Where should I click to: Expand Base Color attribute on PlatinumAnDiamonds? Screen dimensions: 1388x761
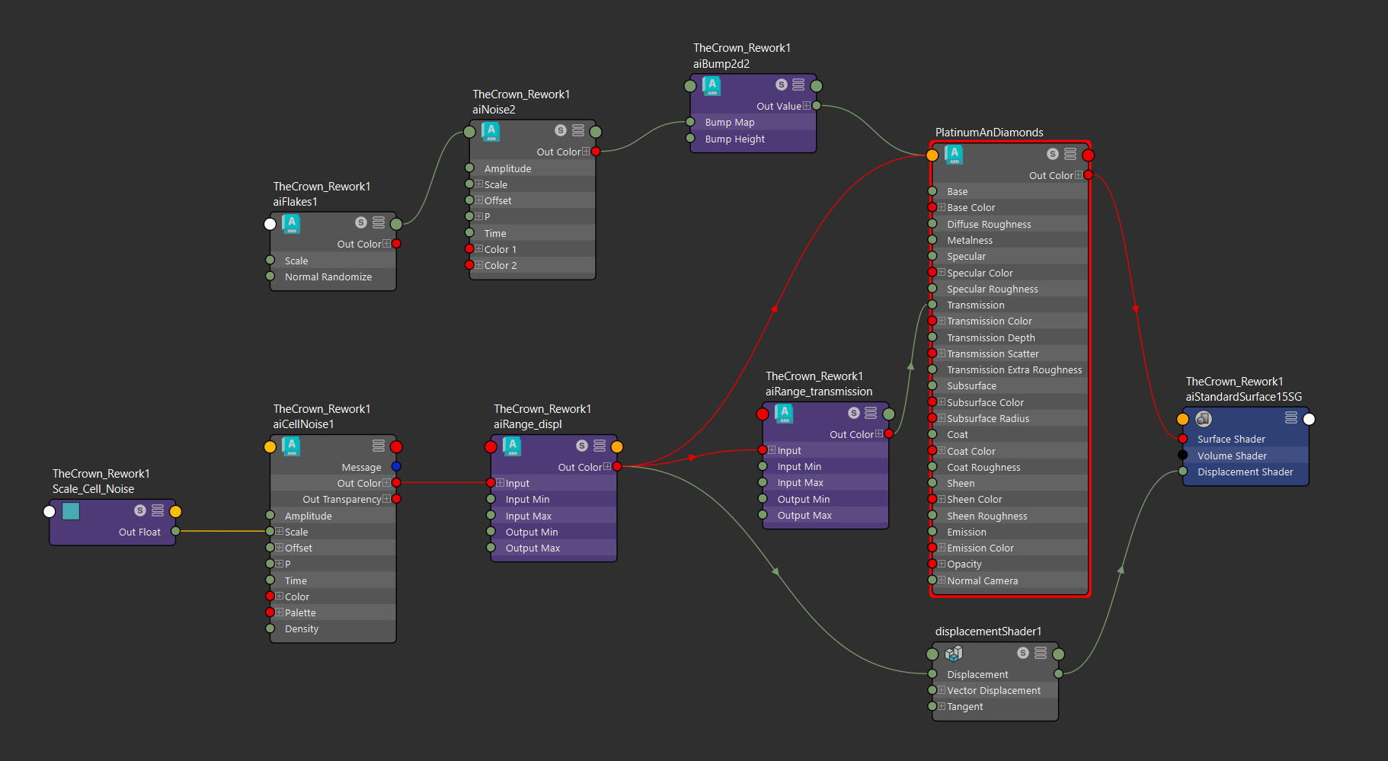(942, 207)
